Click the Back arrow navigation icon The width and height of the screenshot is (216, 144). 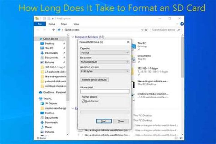click(37, 30)
